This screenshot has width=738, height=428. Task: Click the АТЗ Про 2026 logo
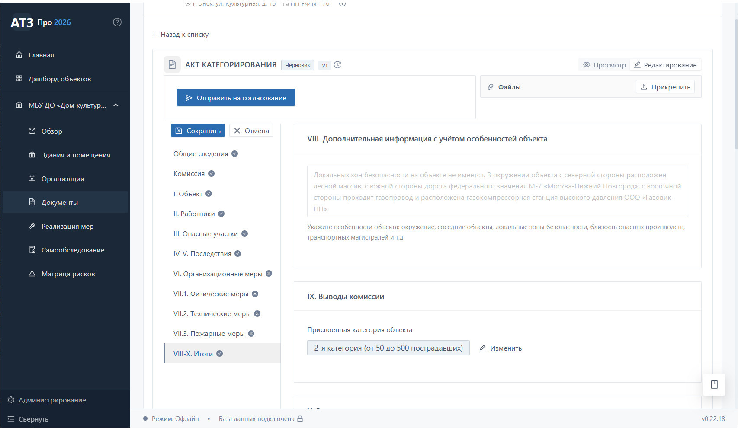coord(41,22)
